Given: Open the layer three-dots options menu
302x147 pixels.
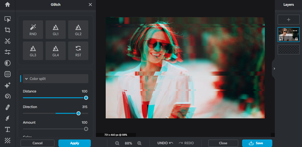Looking at the screenshot, I should [x=295, y=31].
